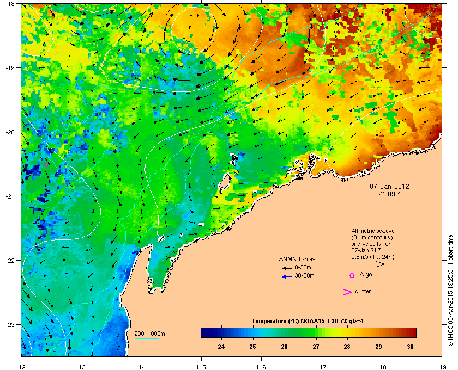458x370 pixels.
Task: Click the '25' colorbar tick label
Action: pos(252,347)
